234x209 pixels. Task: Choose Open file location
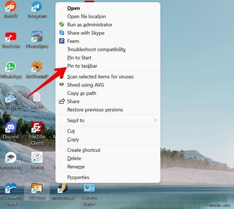(x=108, y=16)
